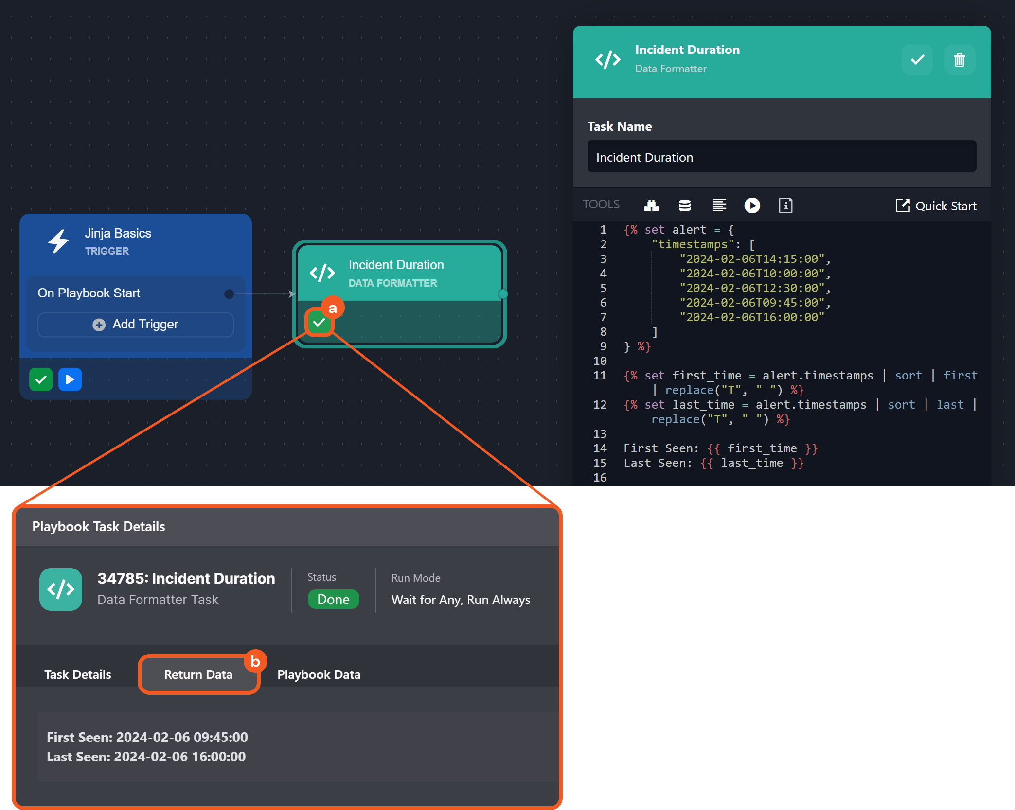Click the building blocks tool icon
The height and width of the screenshot is (810, 1015).
[x=651, y=206]
